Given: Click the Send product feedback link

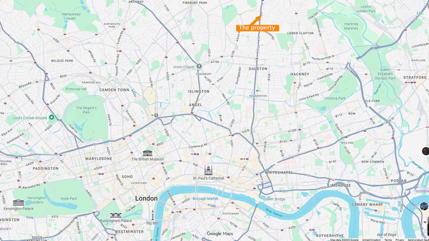Looking at the screenshot, I should 418,240.
